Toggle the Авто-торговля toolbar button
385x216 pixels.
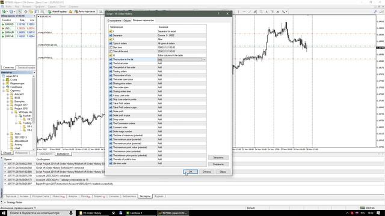[84, 11]
